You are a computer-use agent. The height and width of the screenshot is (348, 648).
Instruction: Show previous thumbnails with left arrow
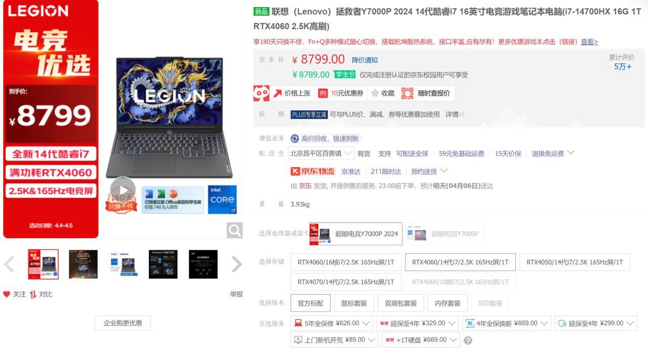coord(9,264)
